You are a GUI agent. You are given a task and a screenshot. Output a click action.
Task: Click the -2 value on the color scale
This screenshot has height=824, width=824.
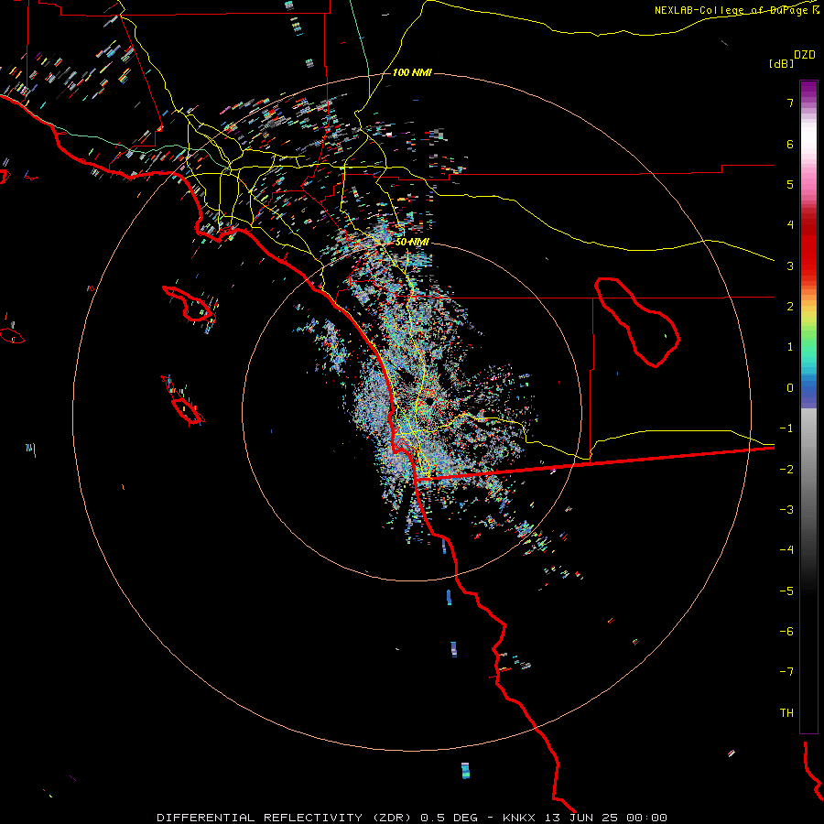(x=786, y=470)
